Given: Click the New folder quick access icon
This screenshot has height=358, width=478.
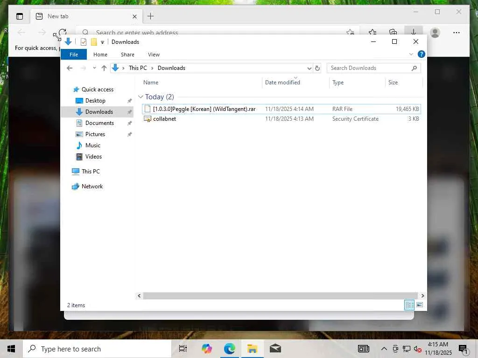Looking at the screenshot, I should 94,42.
